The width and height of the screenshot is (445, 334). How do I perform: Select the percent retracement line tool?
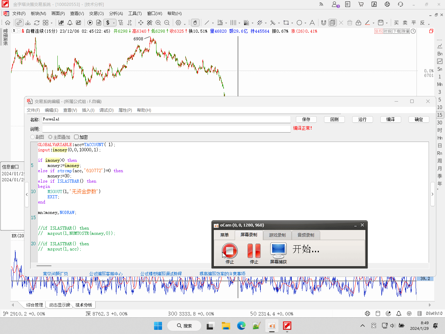point(220,23)
